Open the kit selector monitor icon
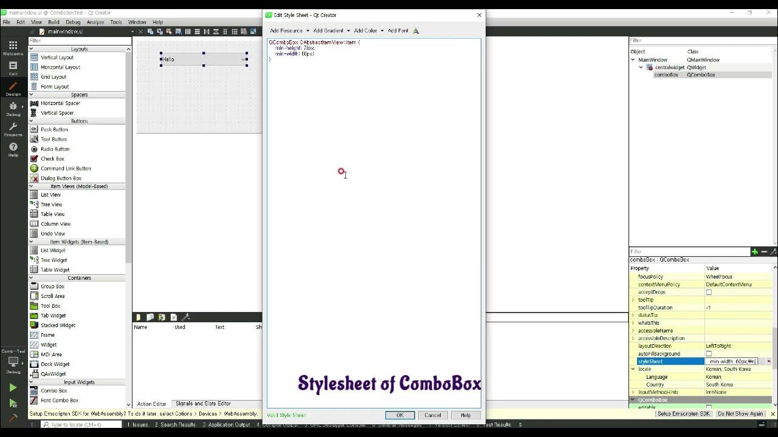 point(13,362)
